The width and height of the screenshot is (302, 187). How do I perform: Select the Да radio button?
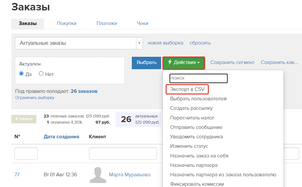pos(21,74)
